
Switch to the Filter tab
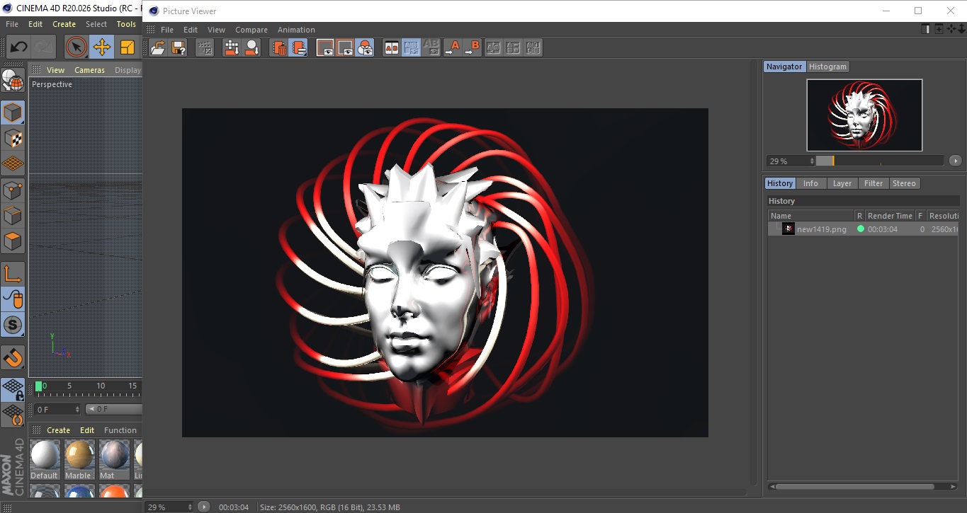point(873,183)
